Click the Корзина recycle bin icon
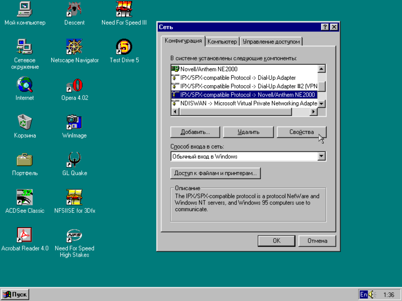The height and width of the screenshot is (301, 402). pos(24,122)
